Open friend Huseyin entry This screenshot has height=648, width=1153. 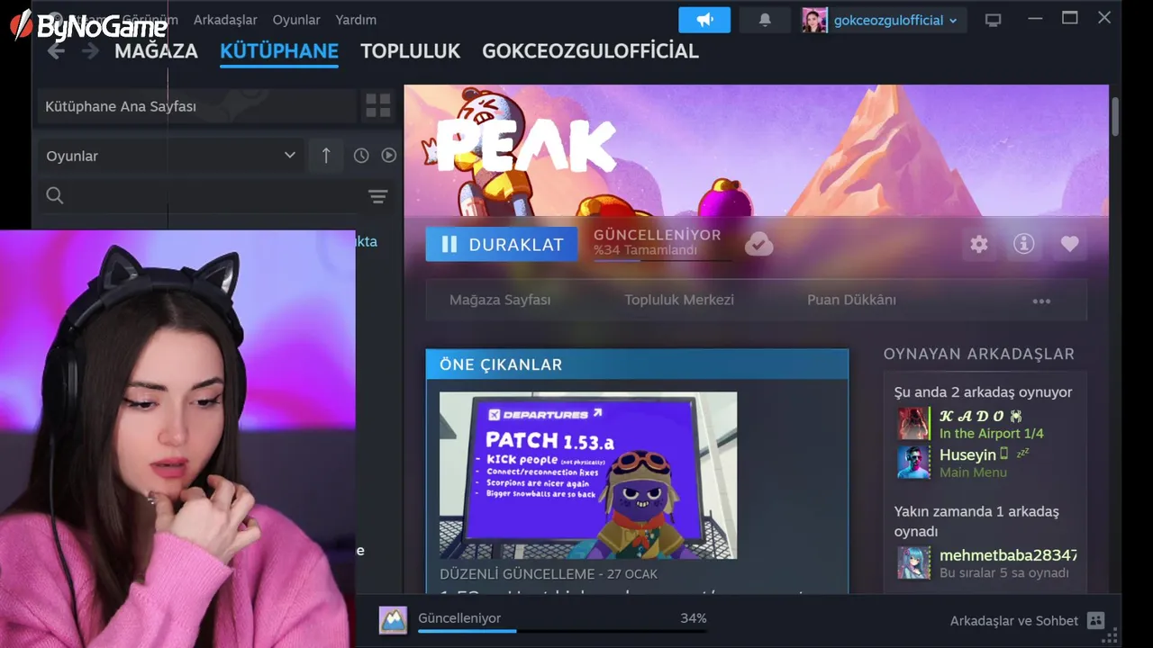(x=967, y=454)
